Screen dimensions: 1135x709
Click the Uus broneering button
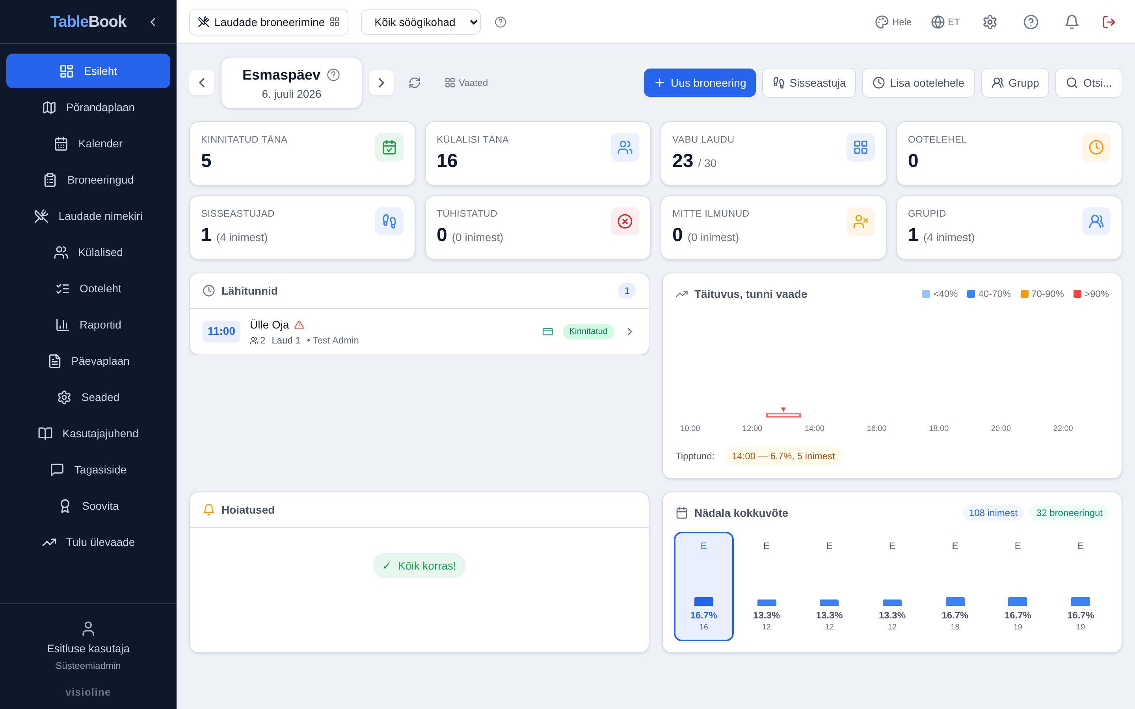click(x=699, y=83)
